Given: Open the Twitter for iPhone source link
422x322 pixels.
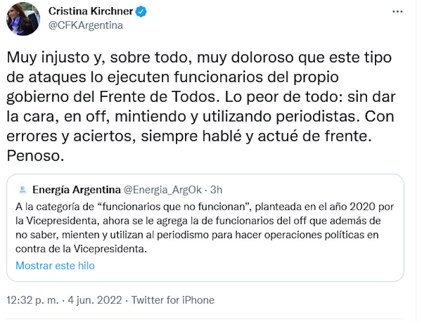Looking at the screenshot, I should click(x=173, y=300).
